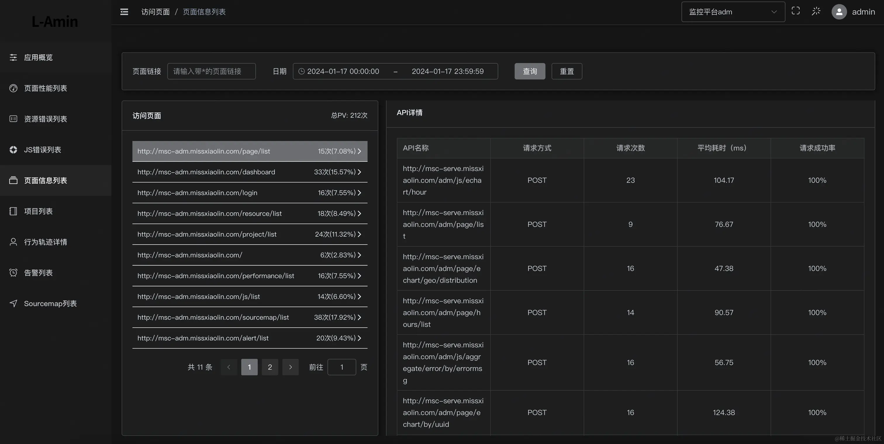This screenshot has height=444, width=884.
Task: Click the next page arrow in pagination
Action: click(x=290, y=367)
